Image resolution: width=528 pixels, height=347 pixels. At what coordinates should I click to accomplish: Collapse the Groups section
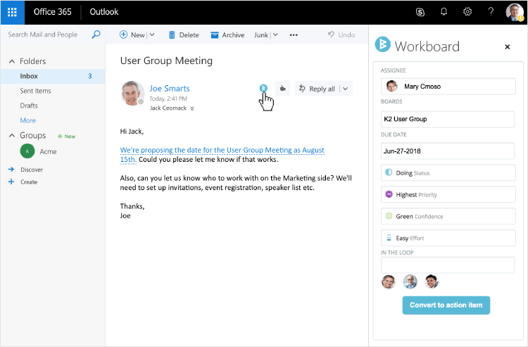click(x=12, y=135)
